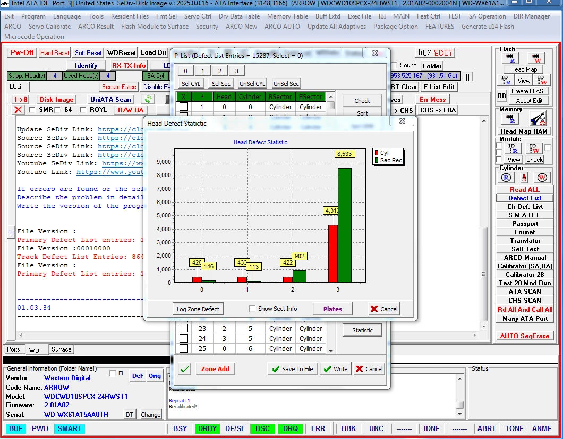
Task: Click the Cylinder write circled W icon
Action: pos(542,178)
